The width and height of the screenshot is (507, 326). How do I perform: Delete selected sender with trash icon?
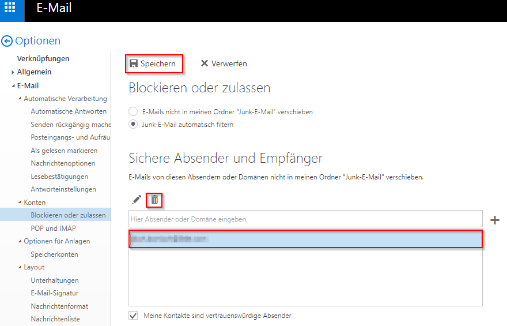tap(154, 200)
